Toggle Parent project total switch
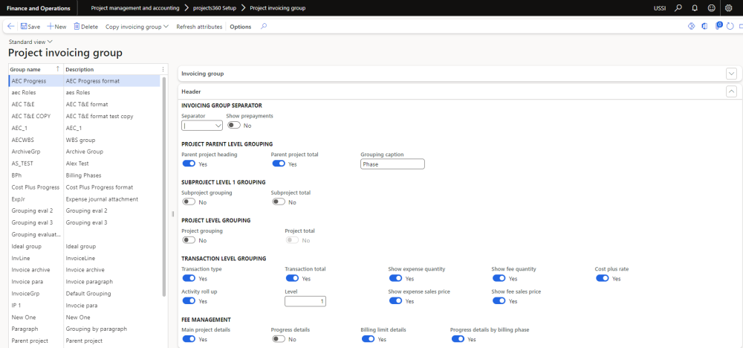 (279, 164)
